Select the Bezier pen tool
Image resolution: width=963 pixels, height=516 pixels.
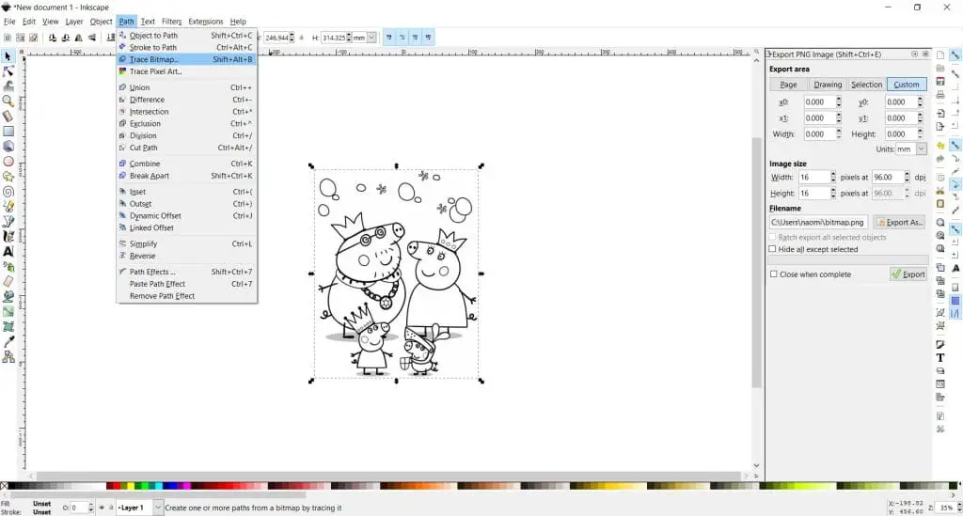[8, 222]
